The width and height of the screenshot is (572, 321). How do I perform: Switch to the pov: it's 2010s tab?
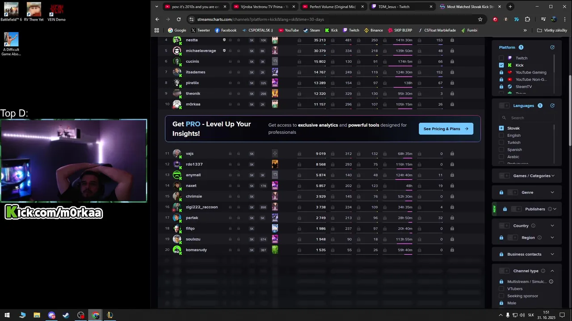pyautogui.click(x=195, y=7)
